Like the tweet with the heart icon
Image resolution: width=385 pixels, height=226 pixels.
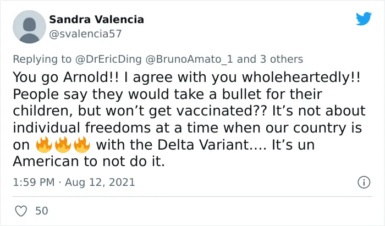point(21,211)
